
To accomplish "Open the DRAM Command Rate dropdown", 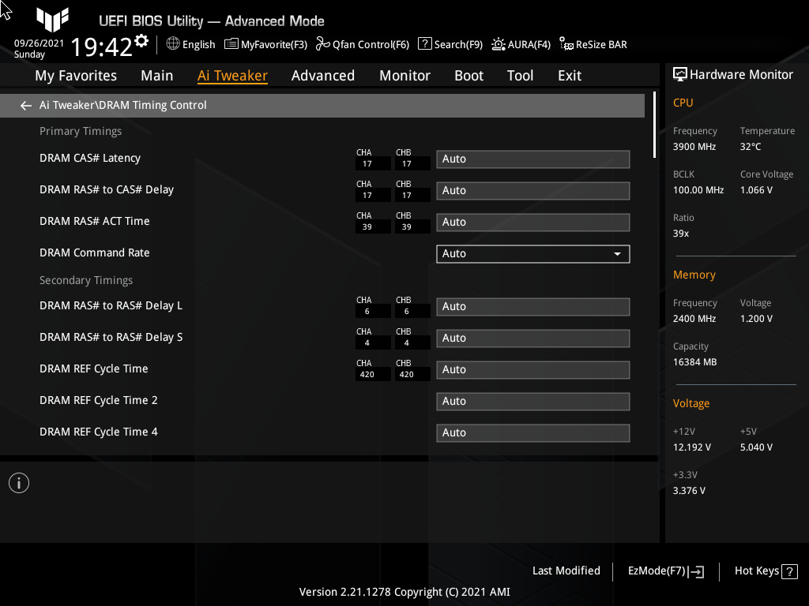I will 532,253.
